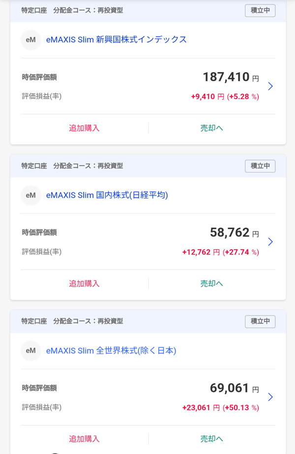Open details chevron for 新興国株式インデックス
The width and height of the screenshot is (295, 454).
[x=270, y=86]
